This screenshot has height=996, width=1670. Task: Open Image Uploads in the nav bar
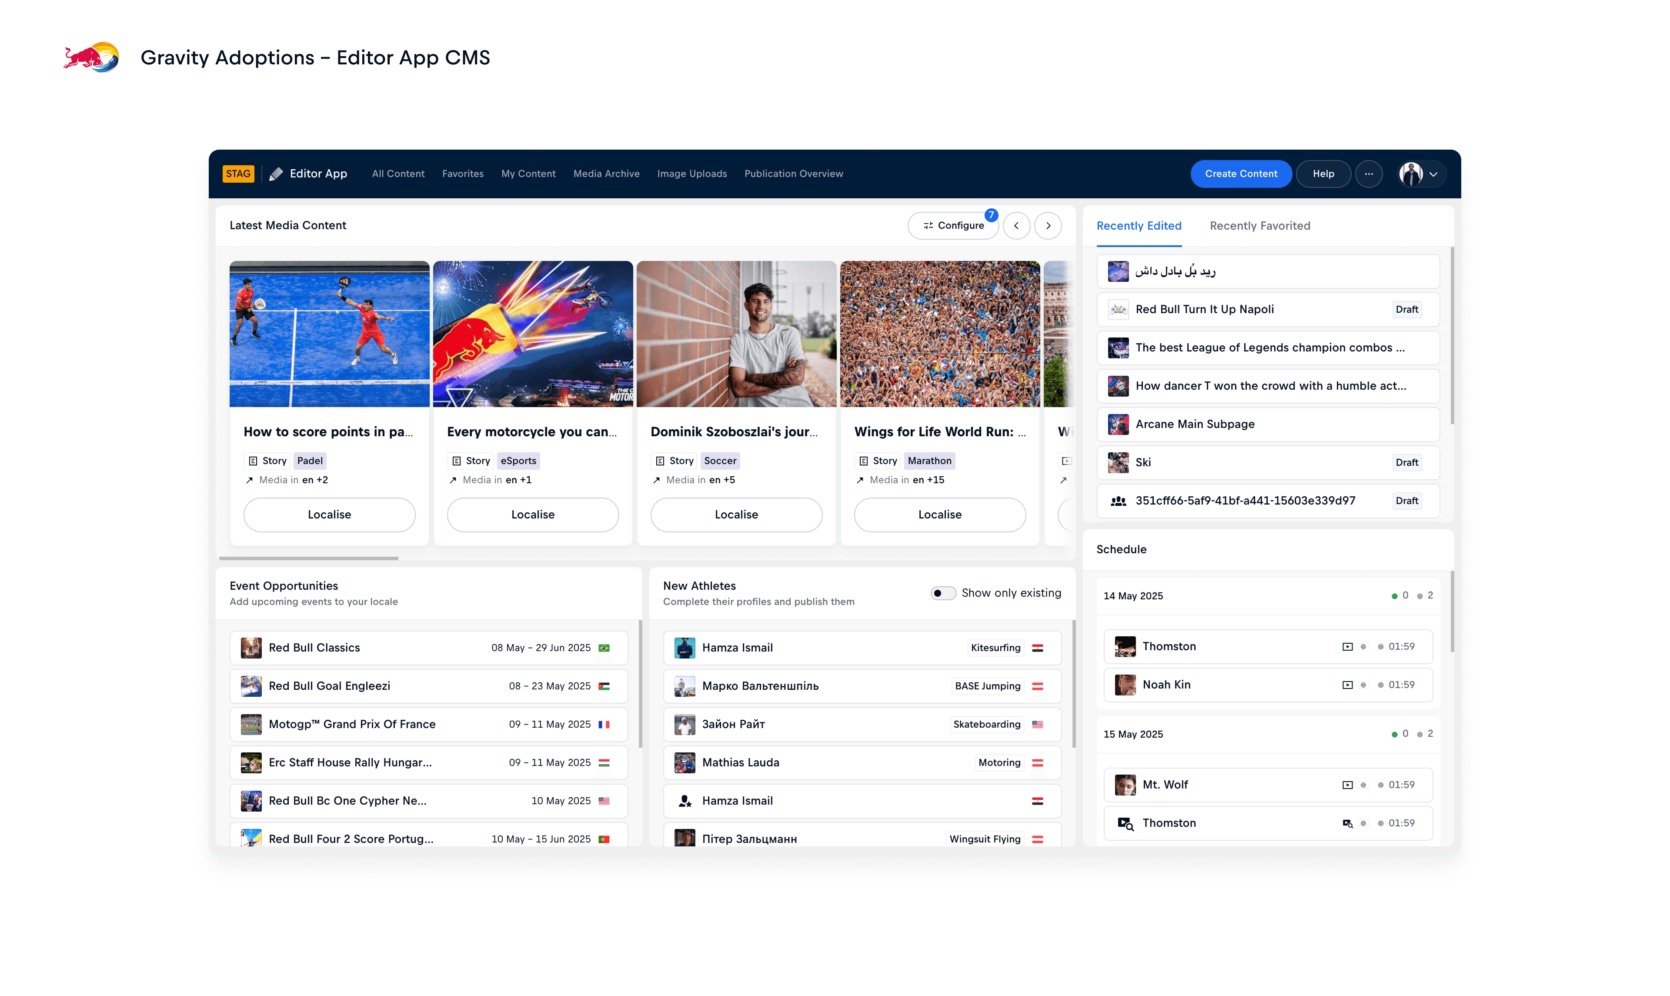692,174
